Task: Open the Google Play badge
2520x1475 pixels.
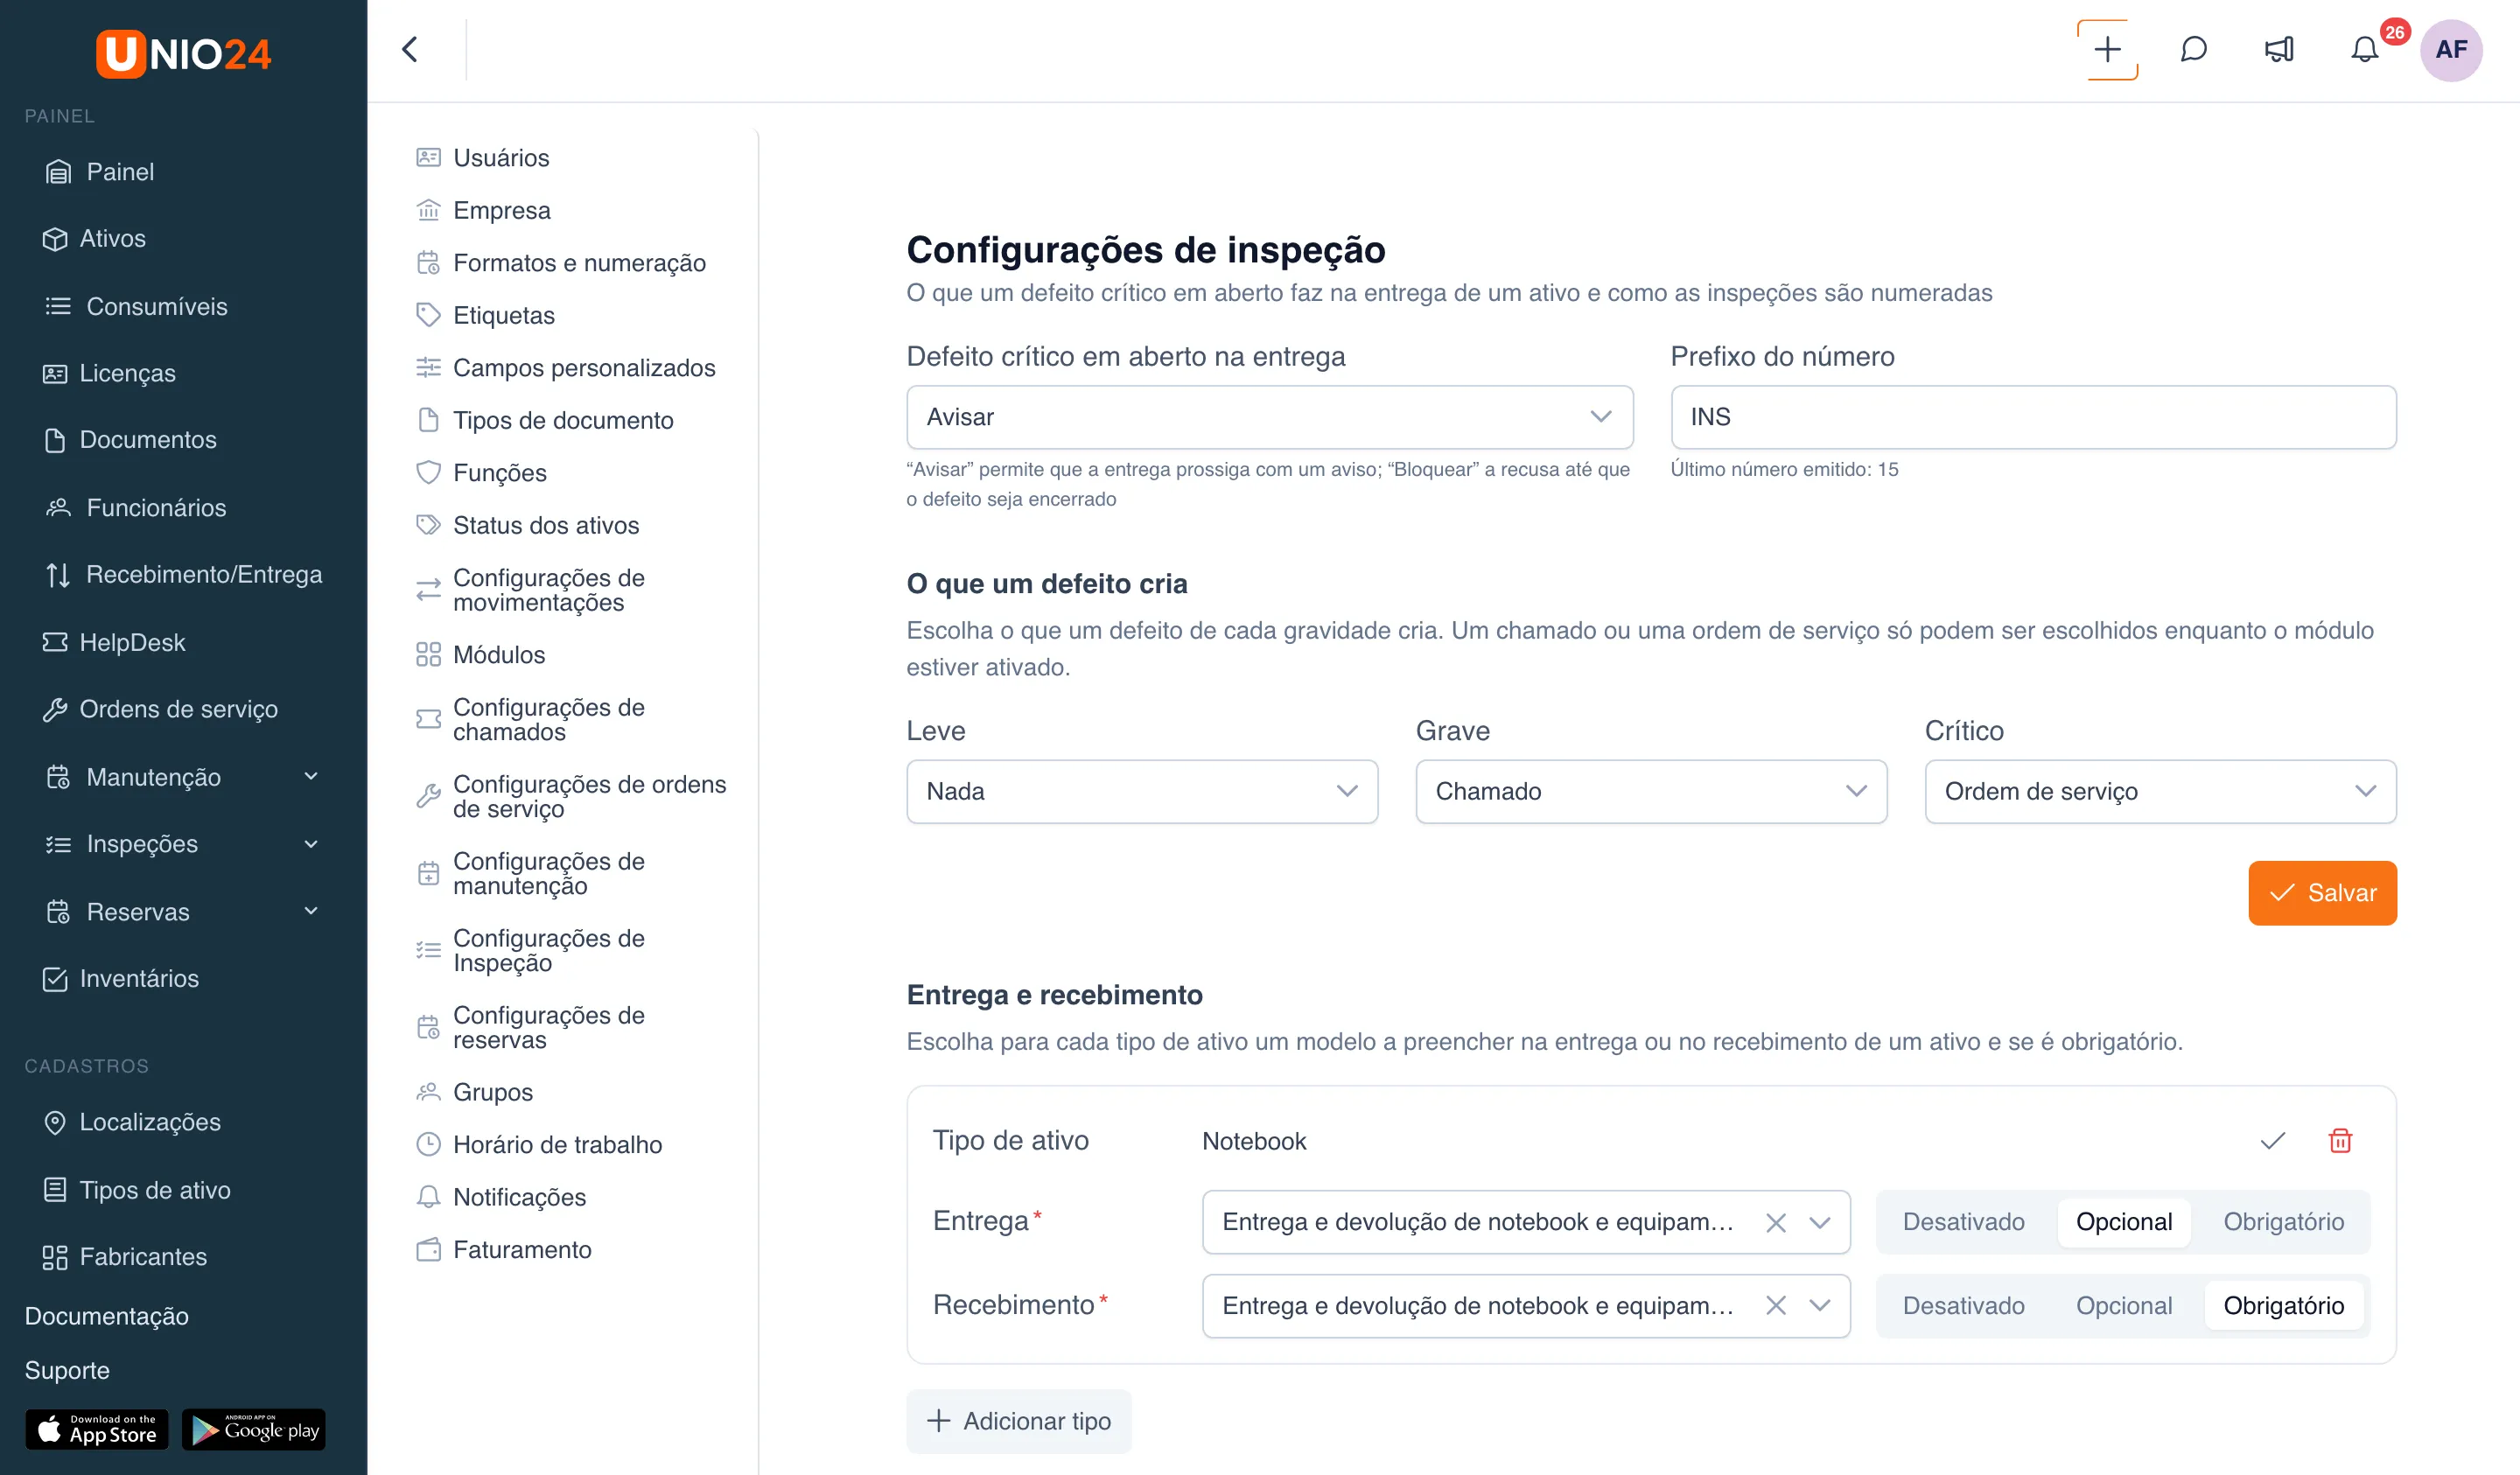Action: (x=254, y=1430)
